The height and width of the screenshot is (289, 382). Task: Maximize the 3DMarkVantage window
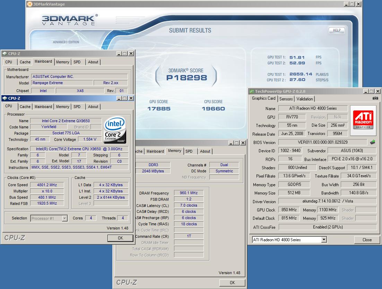[x=352, y=4]
